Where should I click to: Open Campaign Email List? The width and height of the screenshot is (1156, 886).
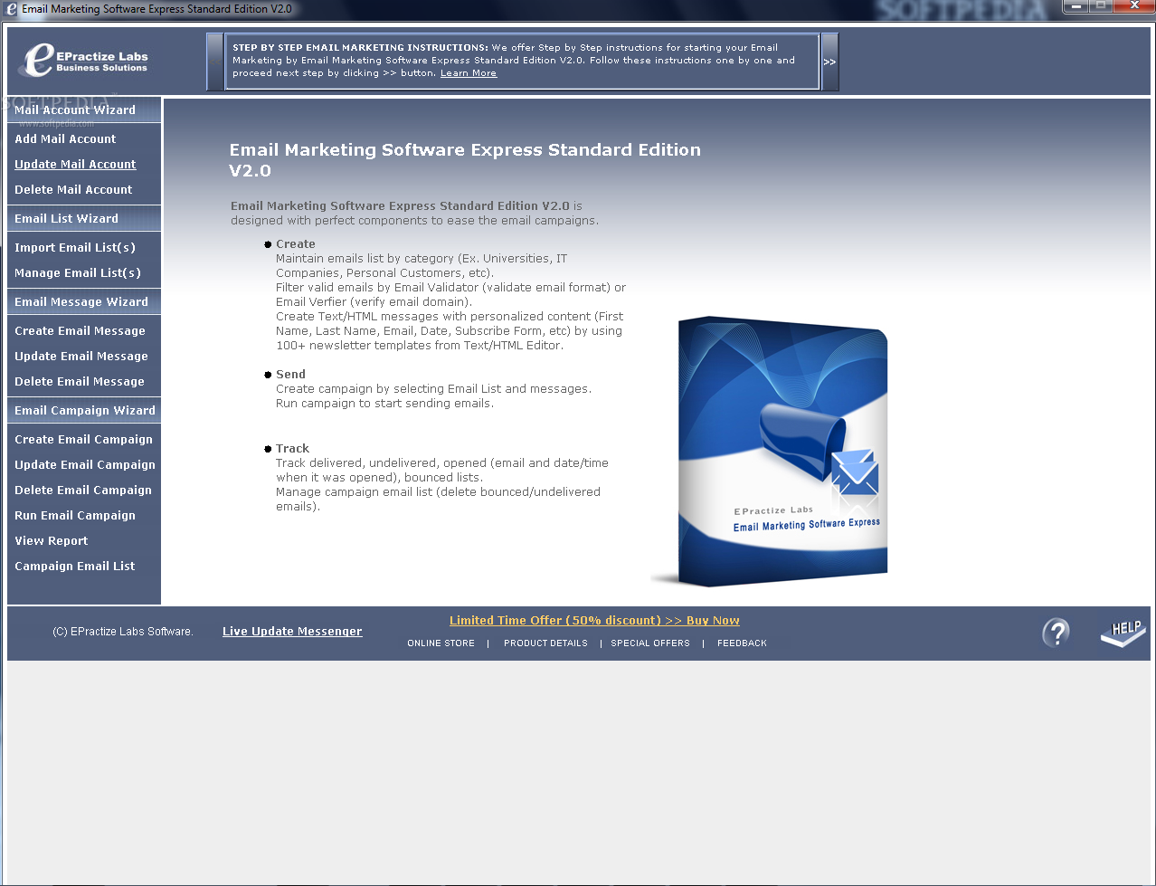[x=75, y=566]
